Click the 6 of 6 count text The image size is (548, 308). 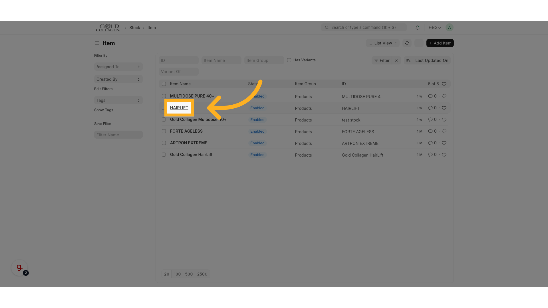[x=433, y=84]
